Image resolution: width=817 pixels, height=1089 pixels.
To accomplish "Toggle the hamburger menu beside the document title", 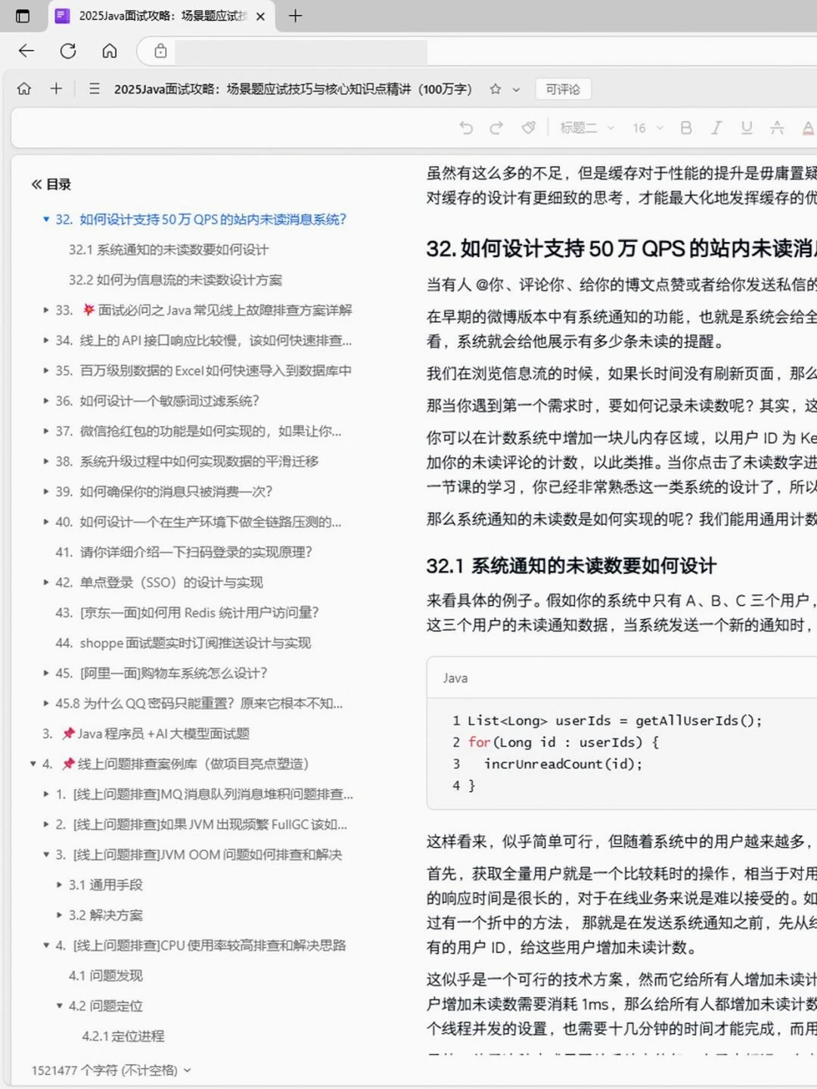I will click(x=94, y=89).
